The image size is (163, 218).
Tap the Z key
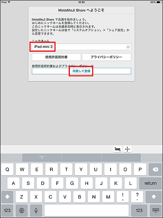[22, 197]
